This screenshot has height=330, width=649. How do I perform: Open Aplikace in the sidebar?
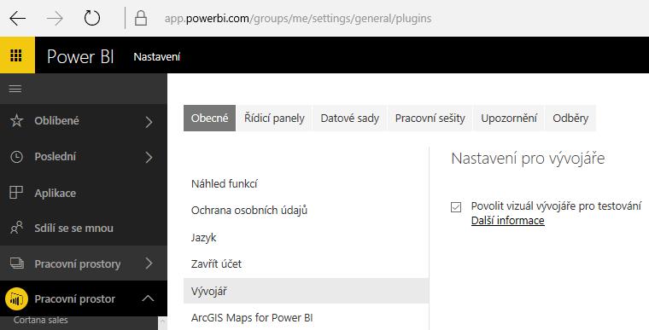(55, 193)
